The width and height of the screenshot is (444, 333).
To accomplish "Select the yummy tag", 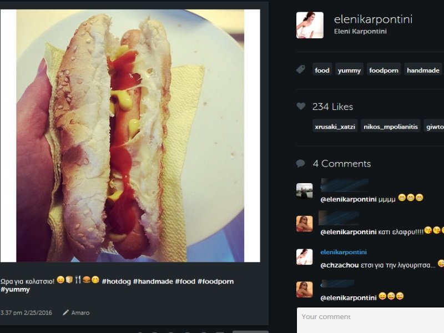I will pos(349,70).
